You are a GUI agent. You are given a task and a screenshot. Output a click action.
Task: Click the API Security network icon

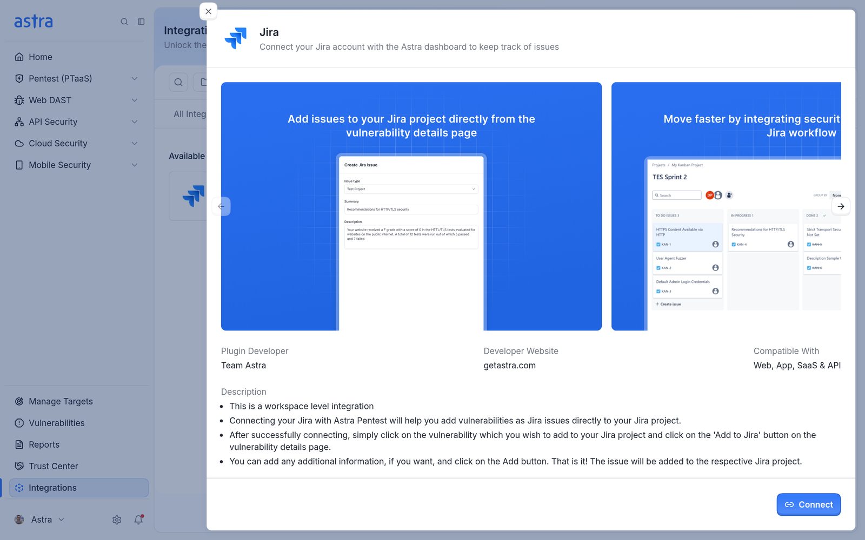(19, 122)
